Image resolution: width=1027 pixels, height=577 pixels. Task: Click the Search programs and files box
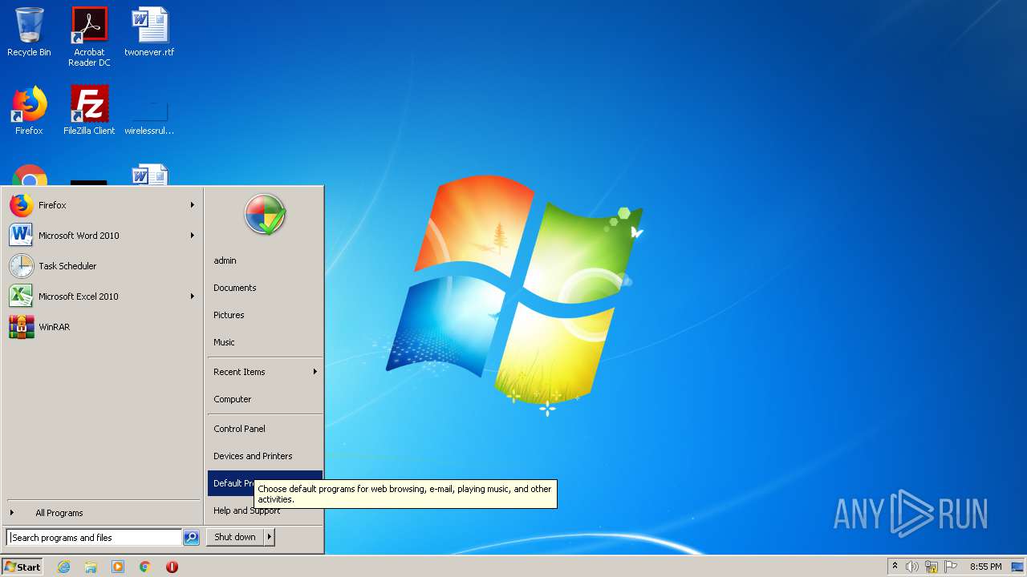click(94, 538)
